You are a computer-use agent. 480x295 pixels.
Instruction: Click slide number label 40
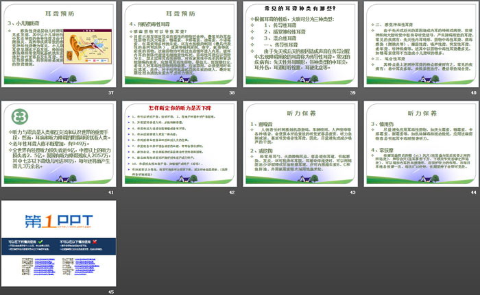[474, 92]
